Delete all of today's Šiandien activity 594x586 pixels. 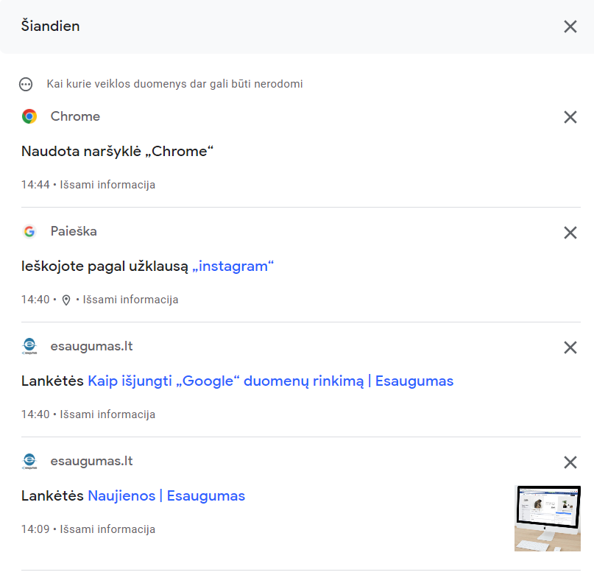570,27
